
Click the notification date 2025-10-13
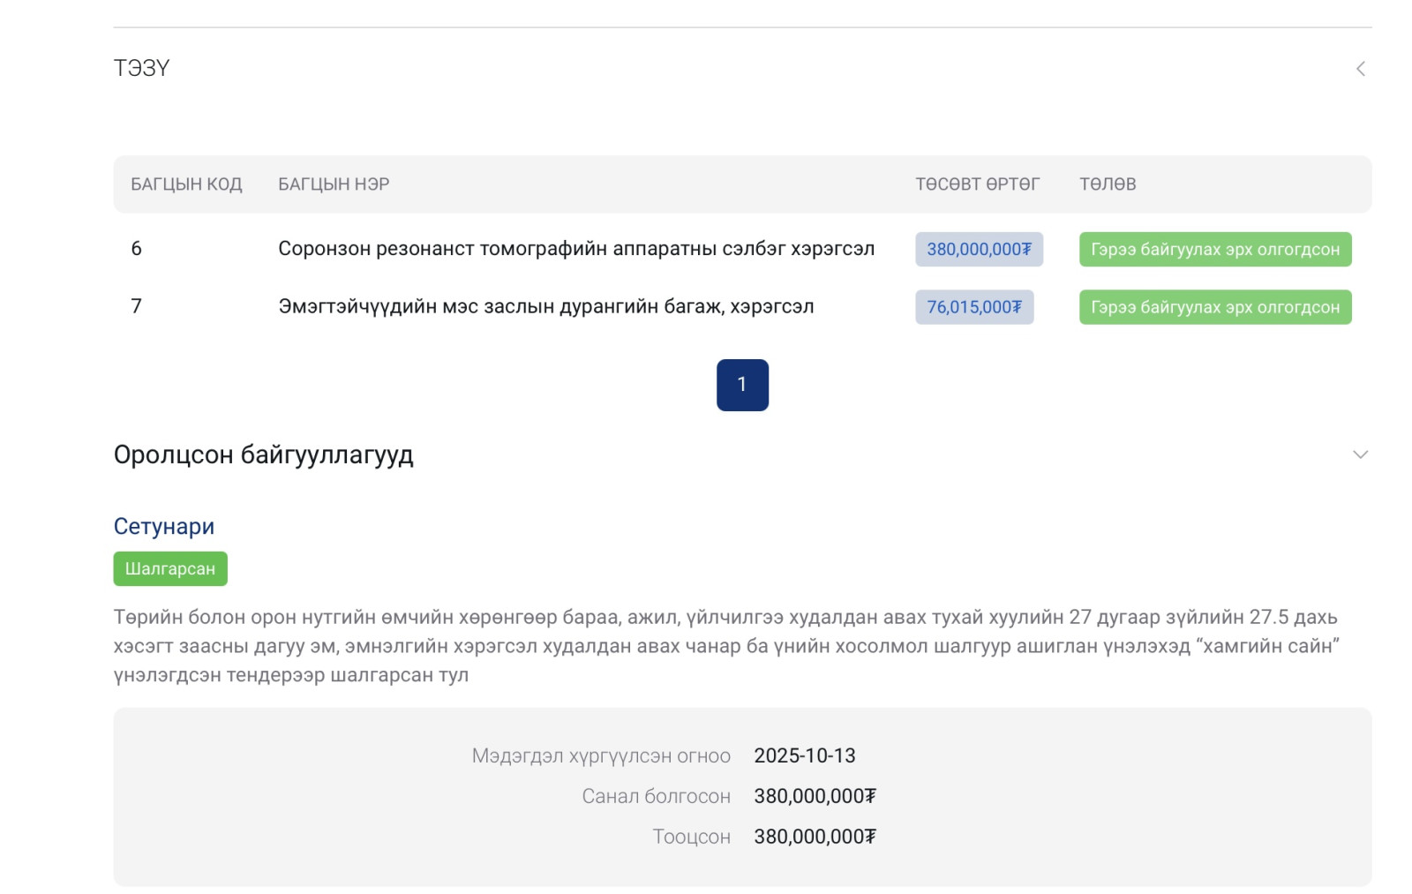tap(804, 755)
